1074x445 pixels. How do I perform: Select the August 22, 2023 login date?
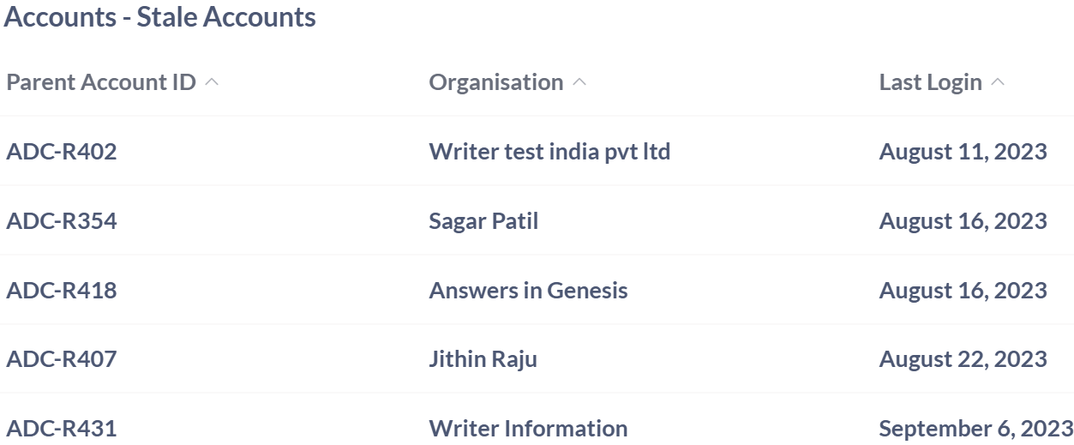point(963,359)
